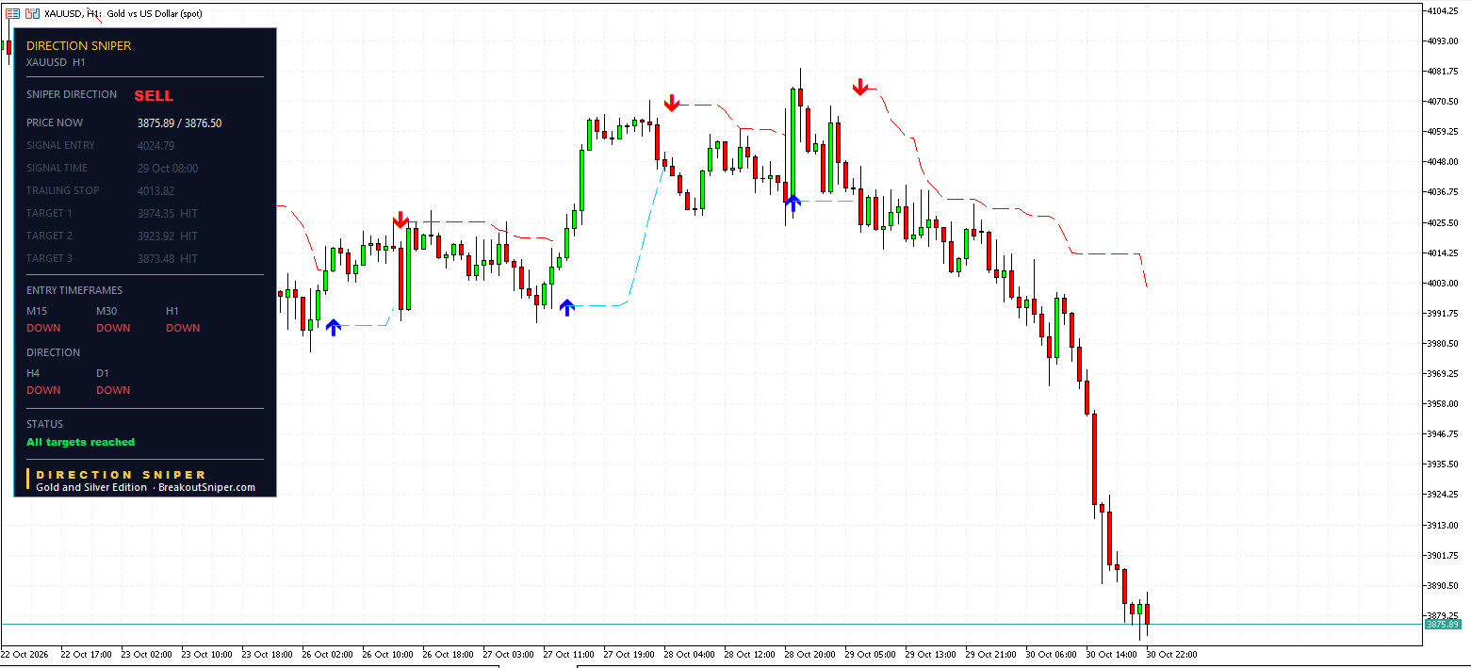The width and height of the screenshot is (1471, 668).
Task: Click the DOWN status under D1
Action: point(113,390)
